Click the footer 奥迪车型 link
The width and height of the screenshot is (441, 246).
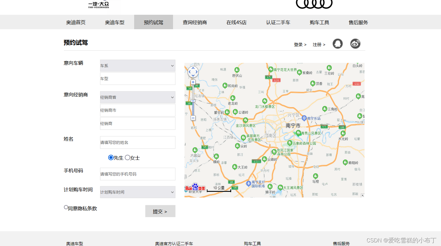(74, 243)
